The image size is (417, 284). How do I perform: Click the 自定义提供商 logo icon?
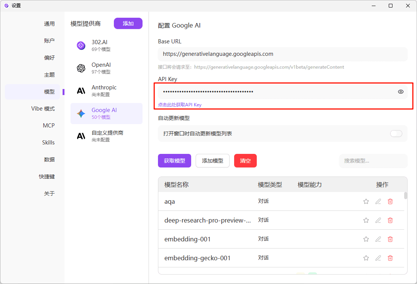click(x=81, y=136)
